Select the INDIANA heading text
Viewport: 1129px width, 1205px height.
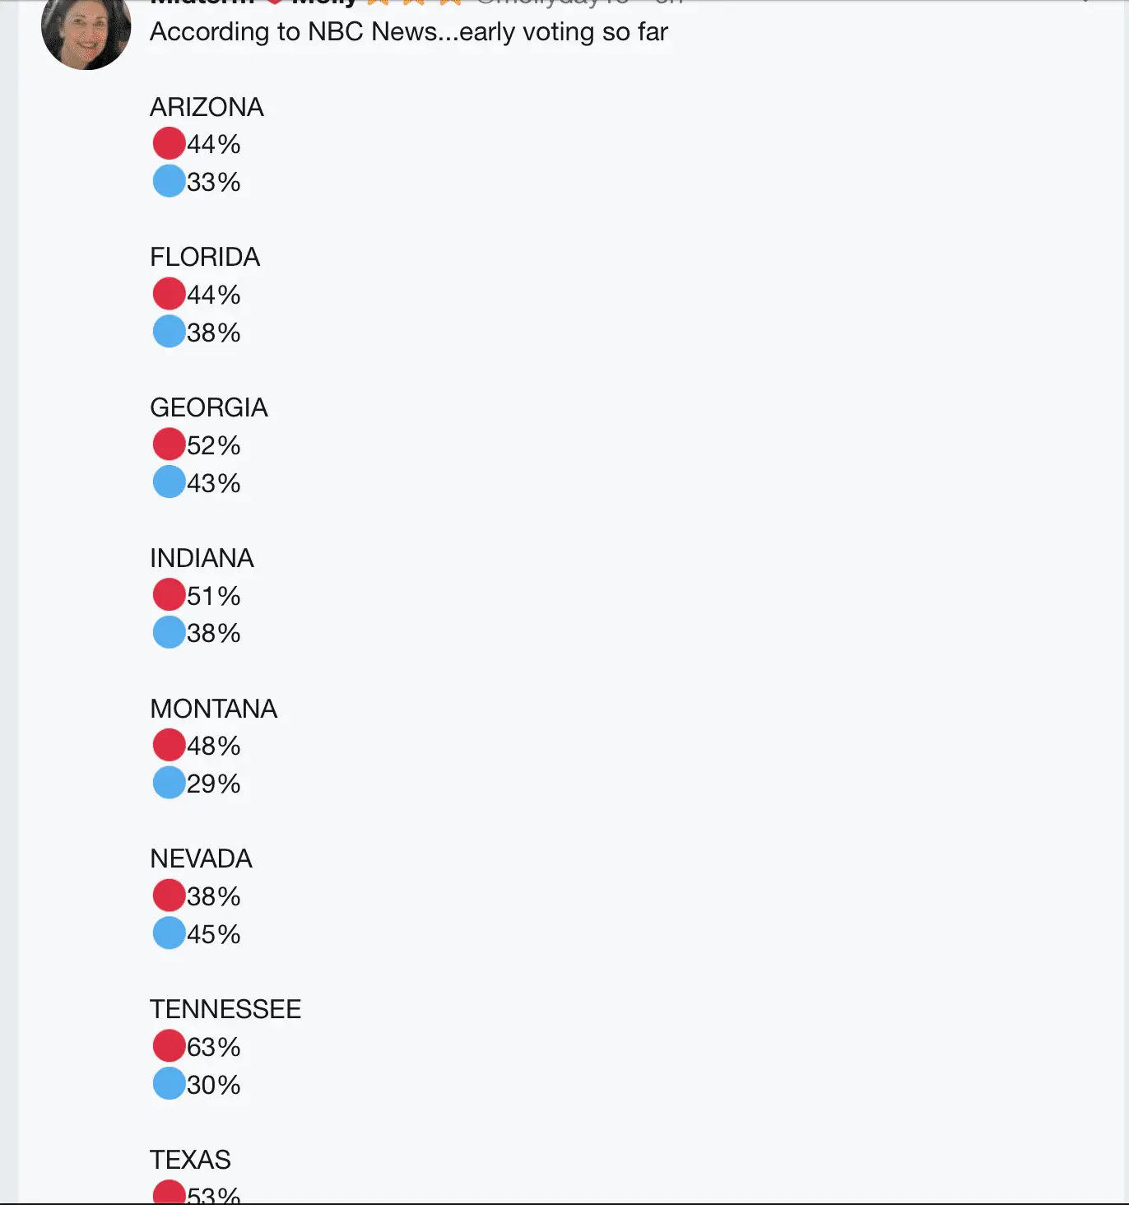coord(202,558)
